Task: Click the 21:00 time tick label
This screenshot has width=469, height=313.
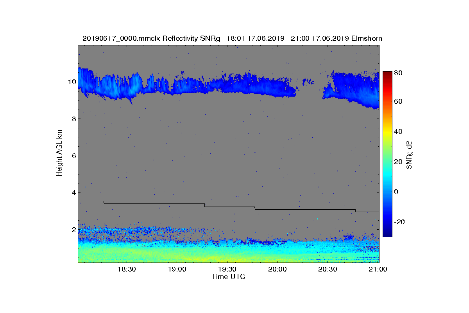Action: tap(378, 270)
